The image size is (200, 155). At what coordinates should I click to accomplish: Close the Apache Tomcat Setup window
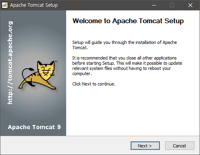pyautogui.click(x=190, y=5)
